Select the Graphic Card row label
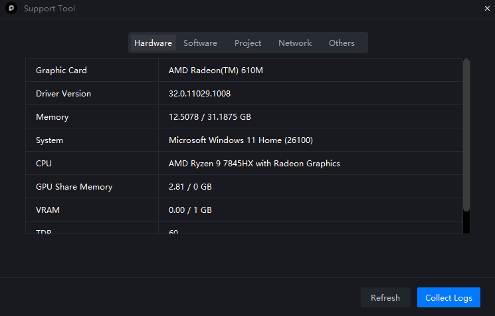 (61, 70)
